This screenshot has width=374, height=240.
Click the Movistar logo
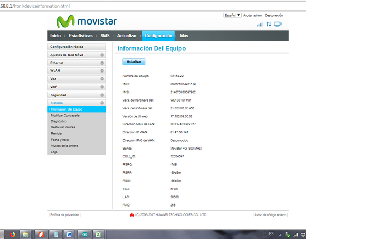[80, 22]
